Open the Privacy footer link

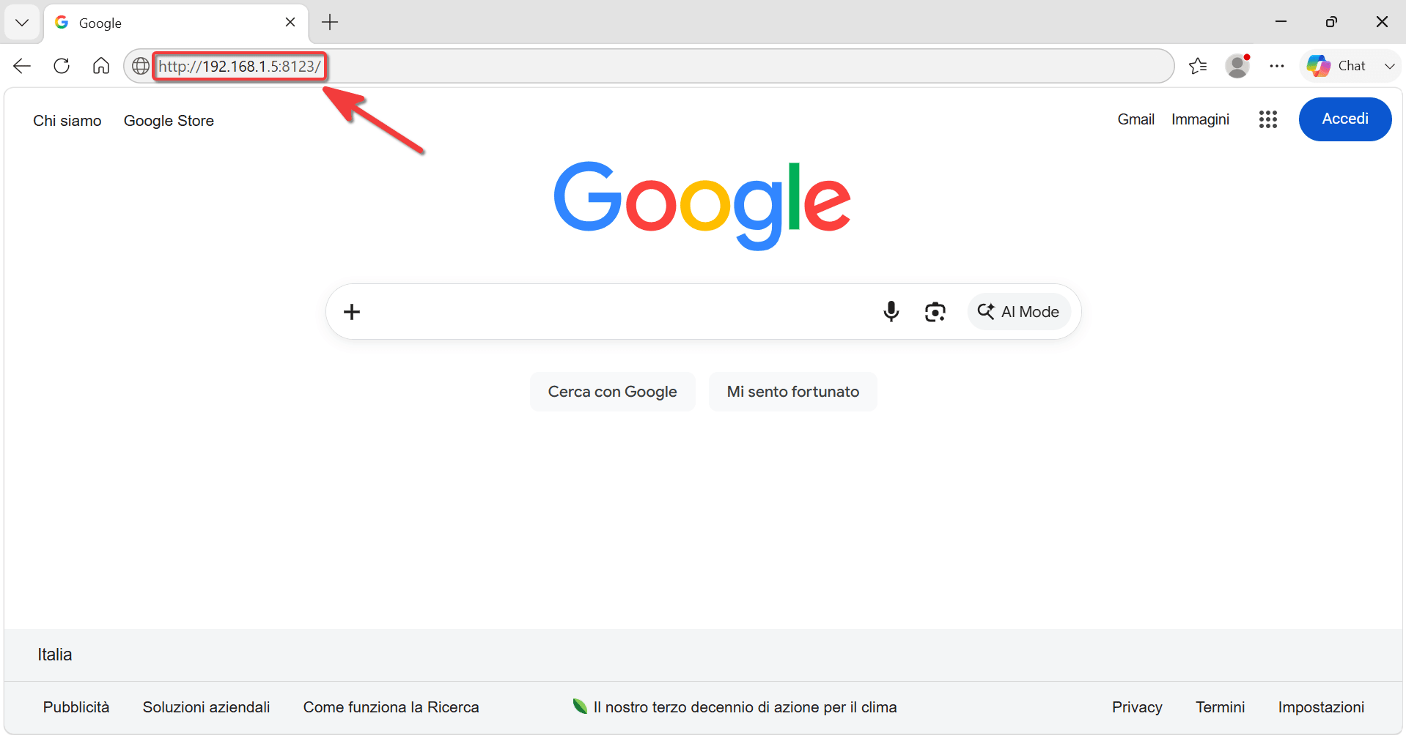[1137, 707]
